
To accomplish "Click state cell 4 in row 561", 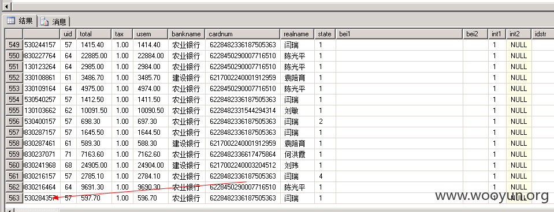I will click(x=325, y=176).
